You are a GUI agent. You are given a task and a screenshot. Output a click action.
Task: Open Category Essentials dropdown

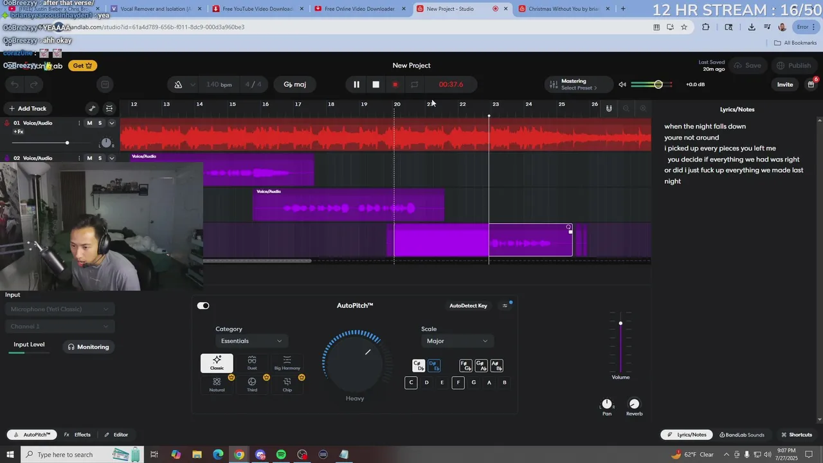pos(251,341)
